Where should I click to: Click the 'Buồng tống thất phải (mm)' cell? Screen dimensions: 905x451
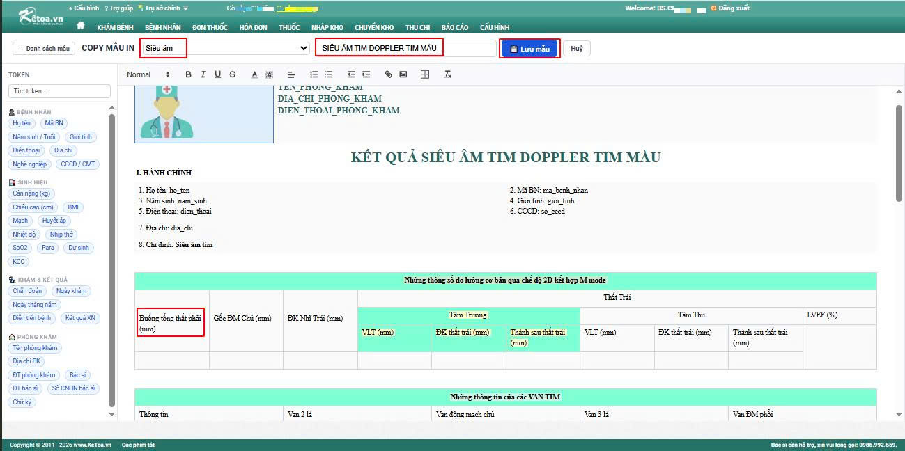[171, 322]
